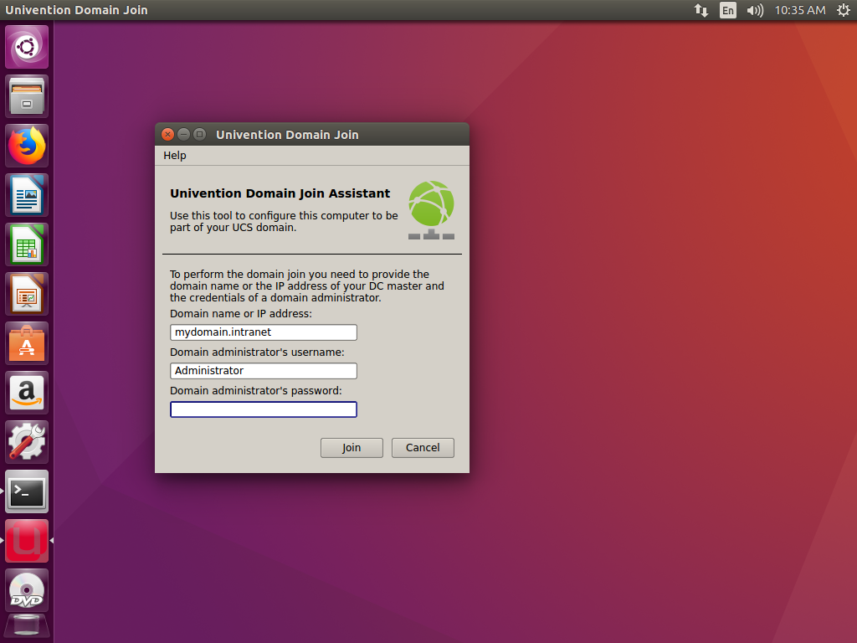Focus the Domain name or IP address field
The height and width of the screenshot is (643, 857).
tap(264, 332)
